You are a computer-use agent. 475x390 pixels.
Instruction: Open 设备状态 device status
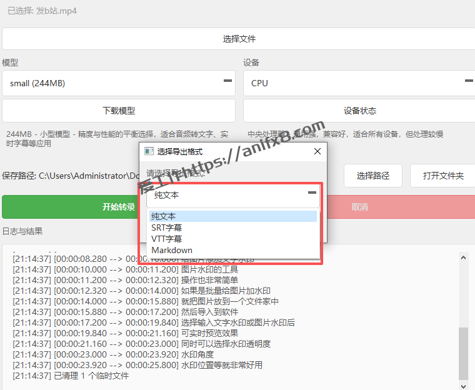click(x=359, y=111)
